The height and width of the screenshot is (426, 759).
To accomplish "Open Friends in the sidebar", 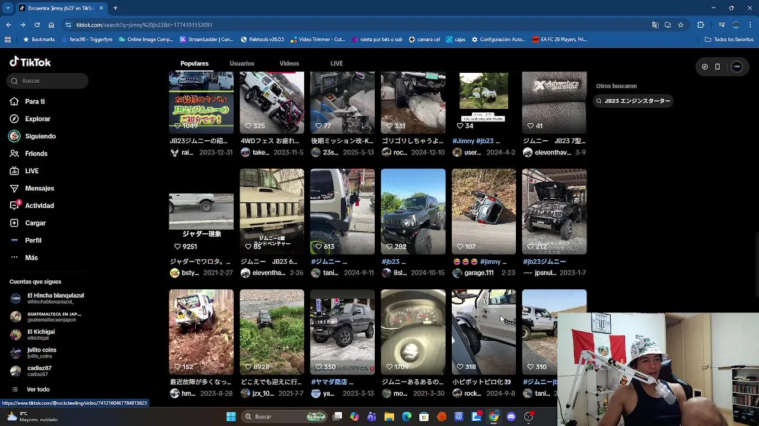I will pyautogui.click(x=36, y=153).
